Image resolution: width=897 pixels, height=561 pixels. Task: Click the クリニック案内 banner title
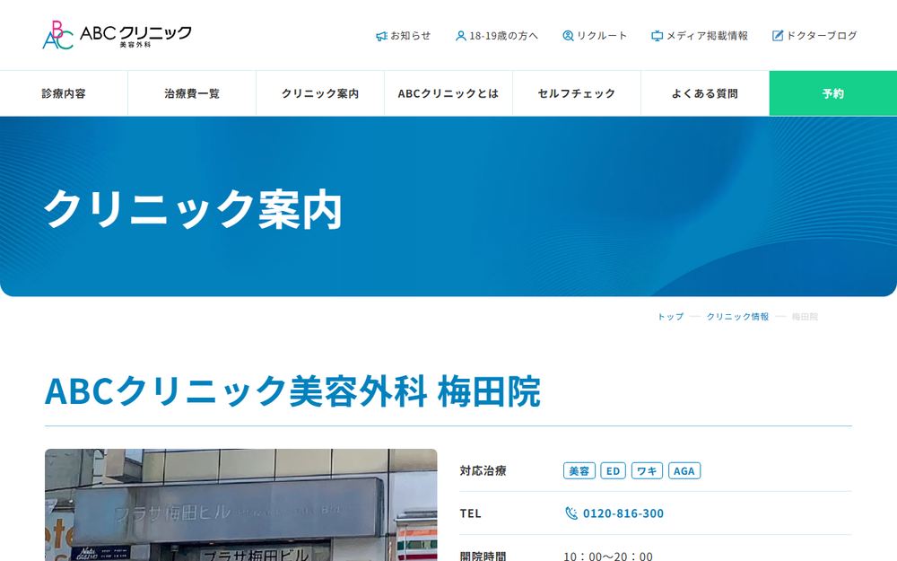(193, 209)
